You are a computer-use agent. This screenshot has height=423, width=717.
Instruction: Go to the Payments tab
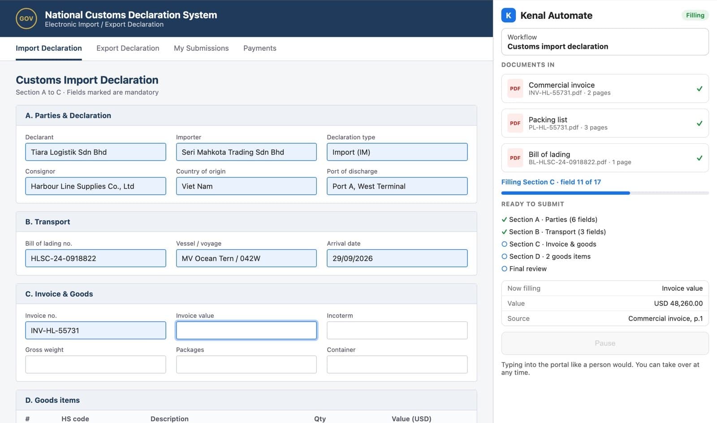point(260,48)
